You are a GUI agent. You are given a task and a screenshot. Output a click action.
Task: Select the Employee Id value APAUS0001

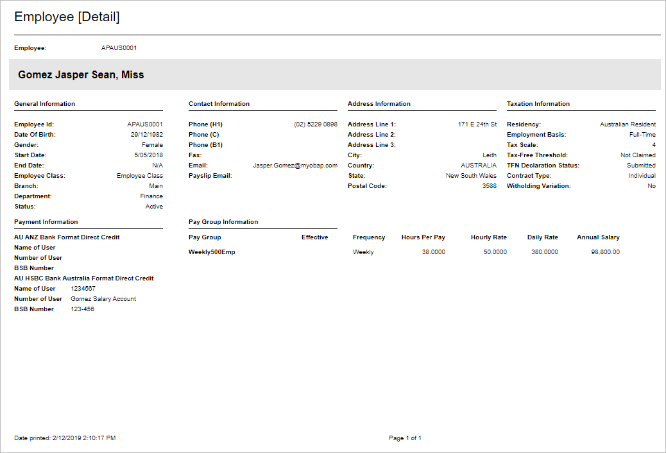coord(145,124)
